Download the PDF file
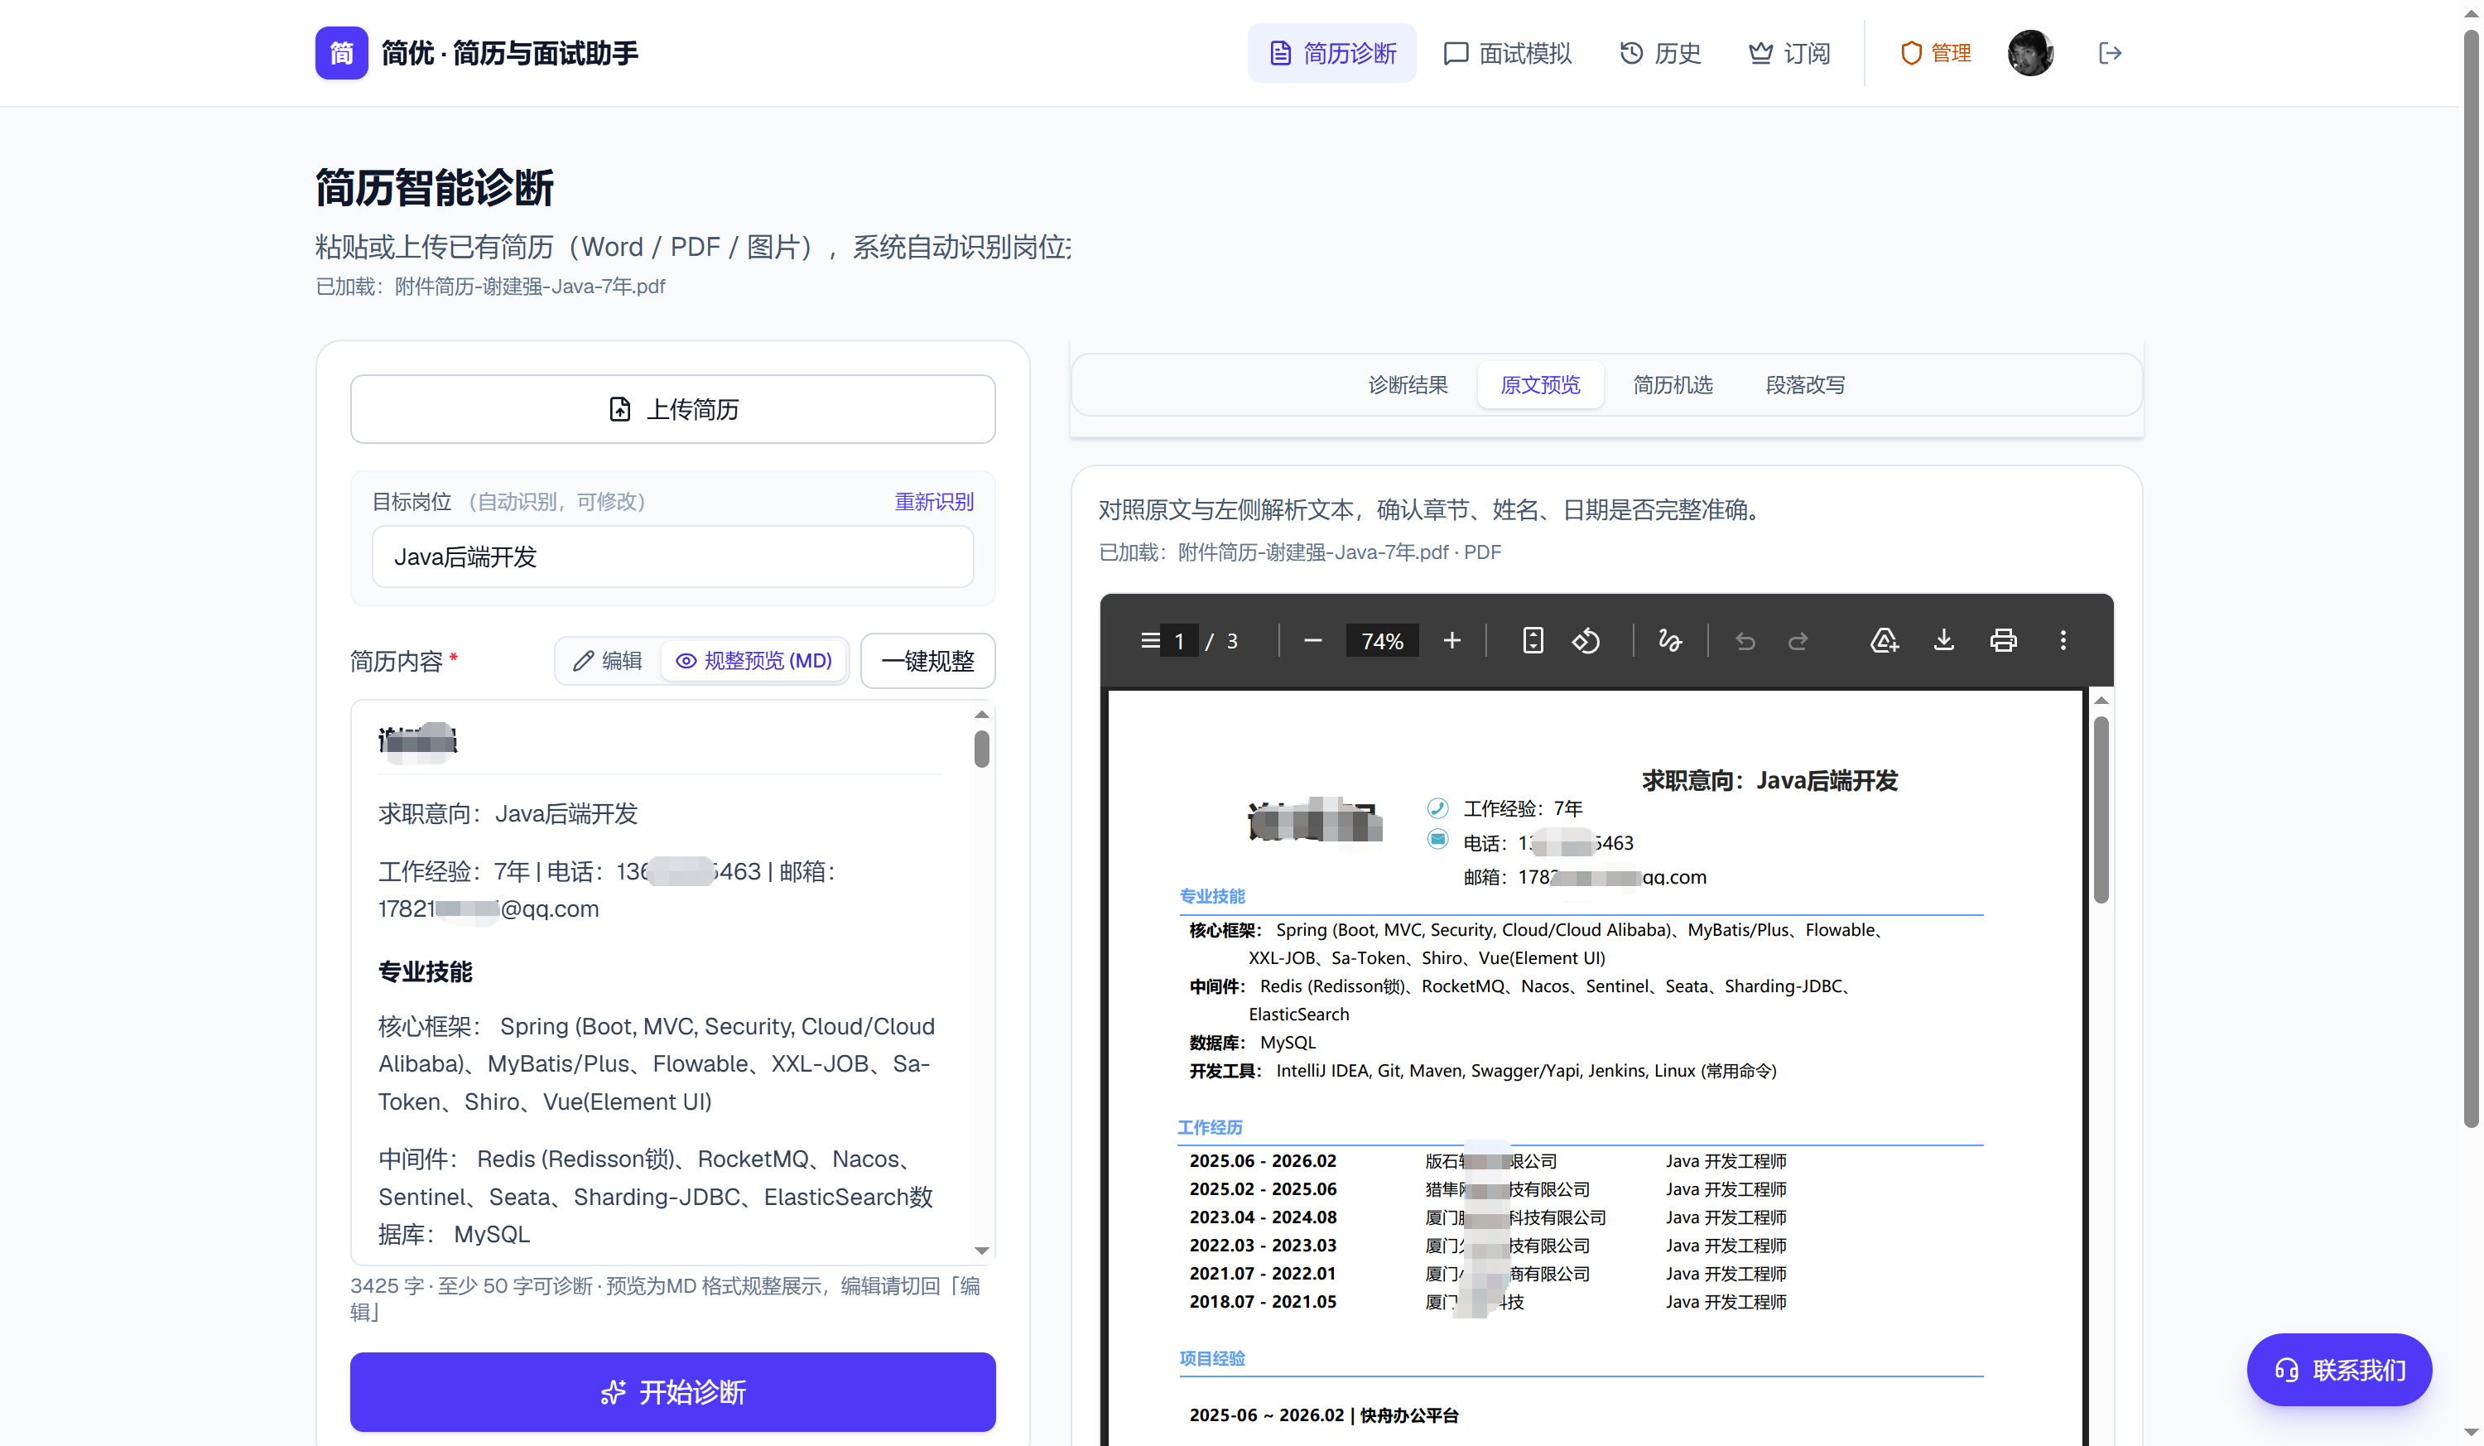 pos(1944,641)
